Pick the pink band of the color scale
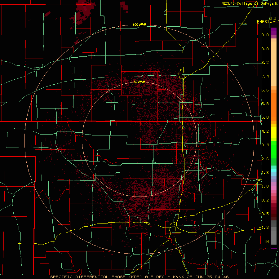The image size is (279, 279). tap(274, 188)
